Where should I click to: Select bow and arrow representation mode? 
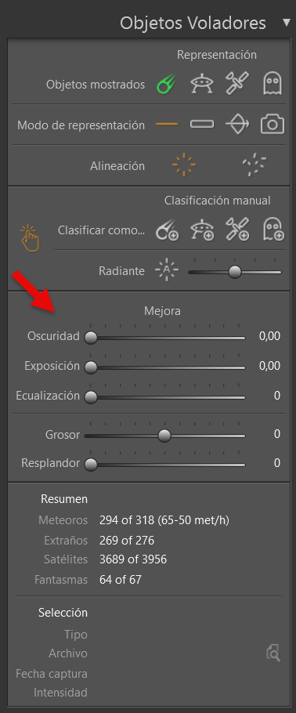237,124
